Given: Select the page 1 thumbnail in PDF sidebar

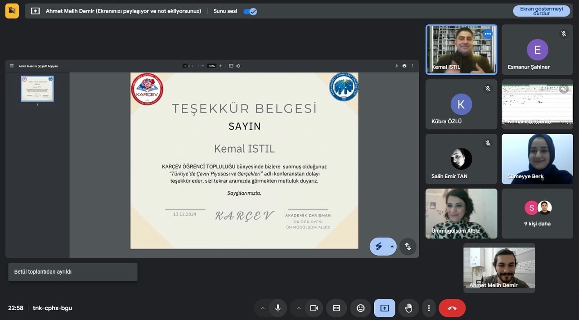Looking at the screenshot, I should click(x=37, y=89).
